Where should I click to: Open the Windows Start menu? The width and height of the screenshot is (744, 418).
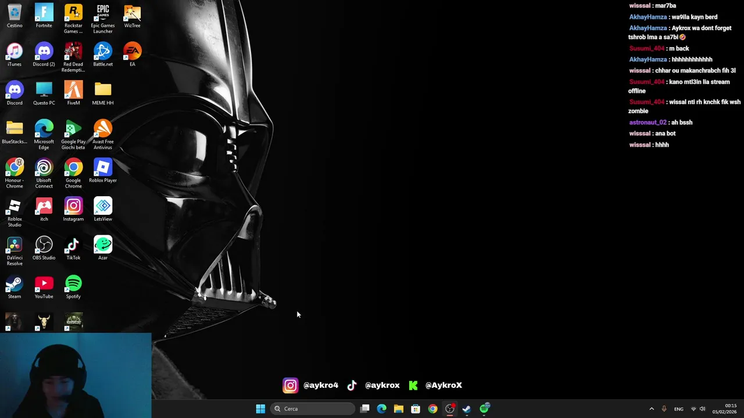coord(260,409)
